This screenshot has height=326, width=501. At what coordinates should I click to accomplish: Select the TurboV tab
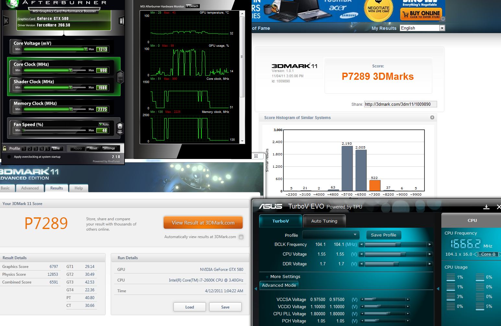[x=280, y=221]
